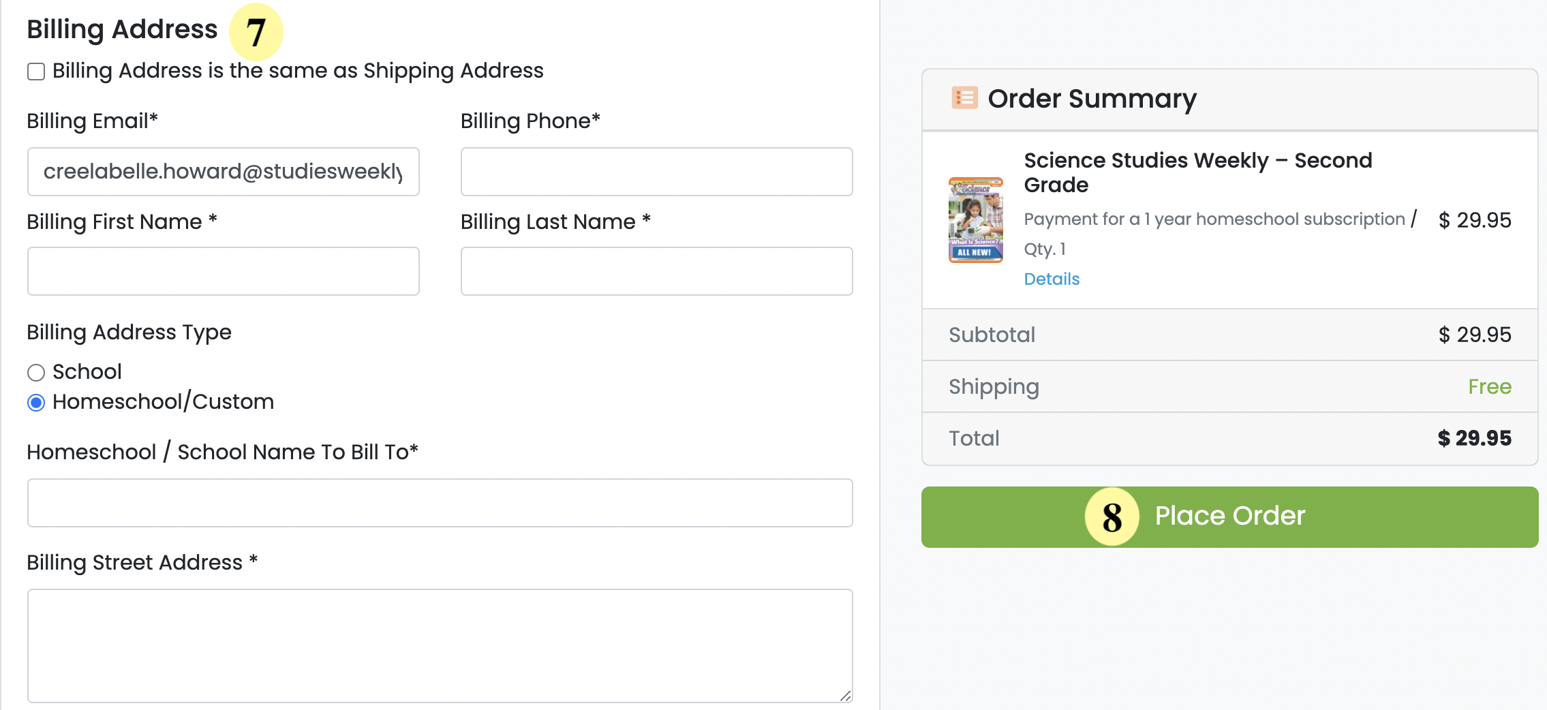The image size is (1547, 710).
Task: Click the Street Address textarea resize handle
Action: [845, 696]
